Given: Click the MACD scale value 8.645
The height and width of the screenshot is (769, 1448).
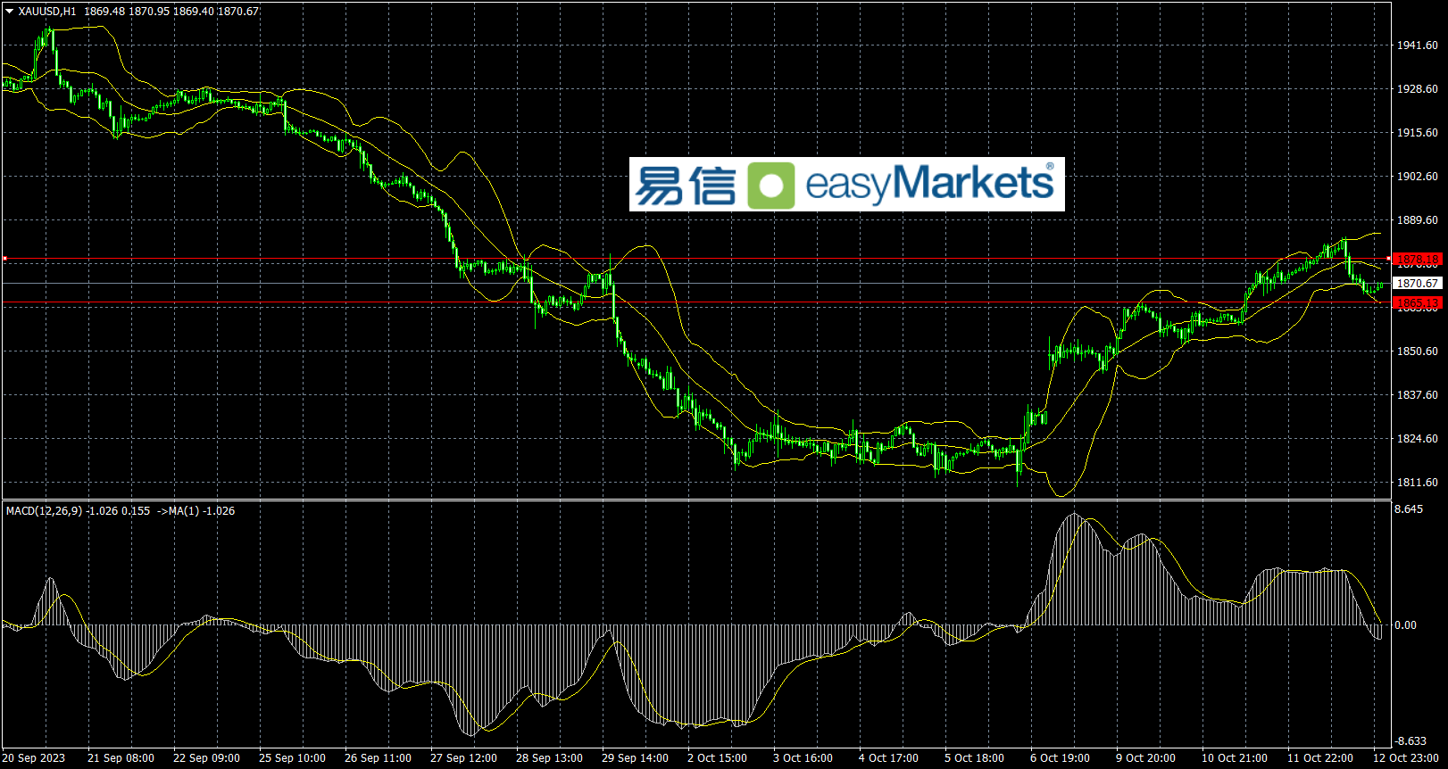Looking at the screenshot, I should click(1409, 509).
